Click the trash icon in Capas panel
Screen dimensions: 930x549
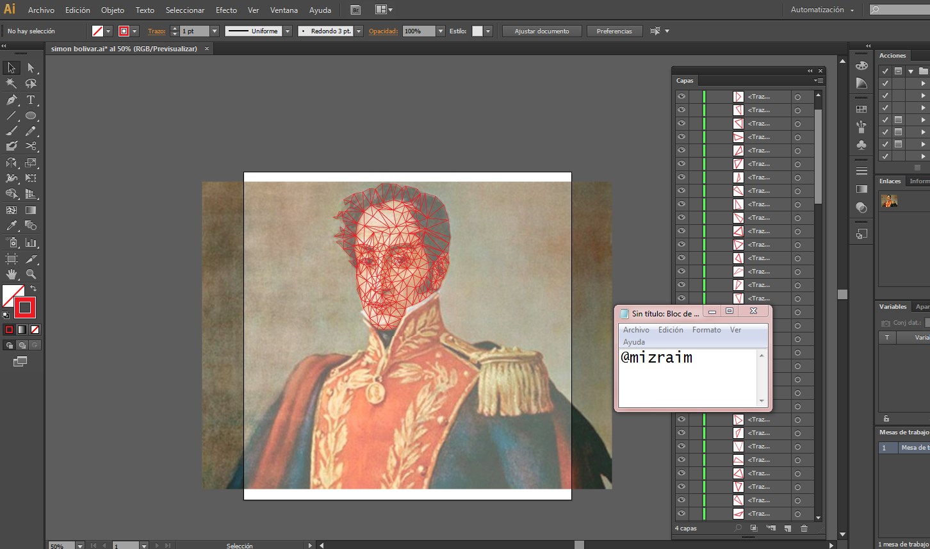point(804,529)
